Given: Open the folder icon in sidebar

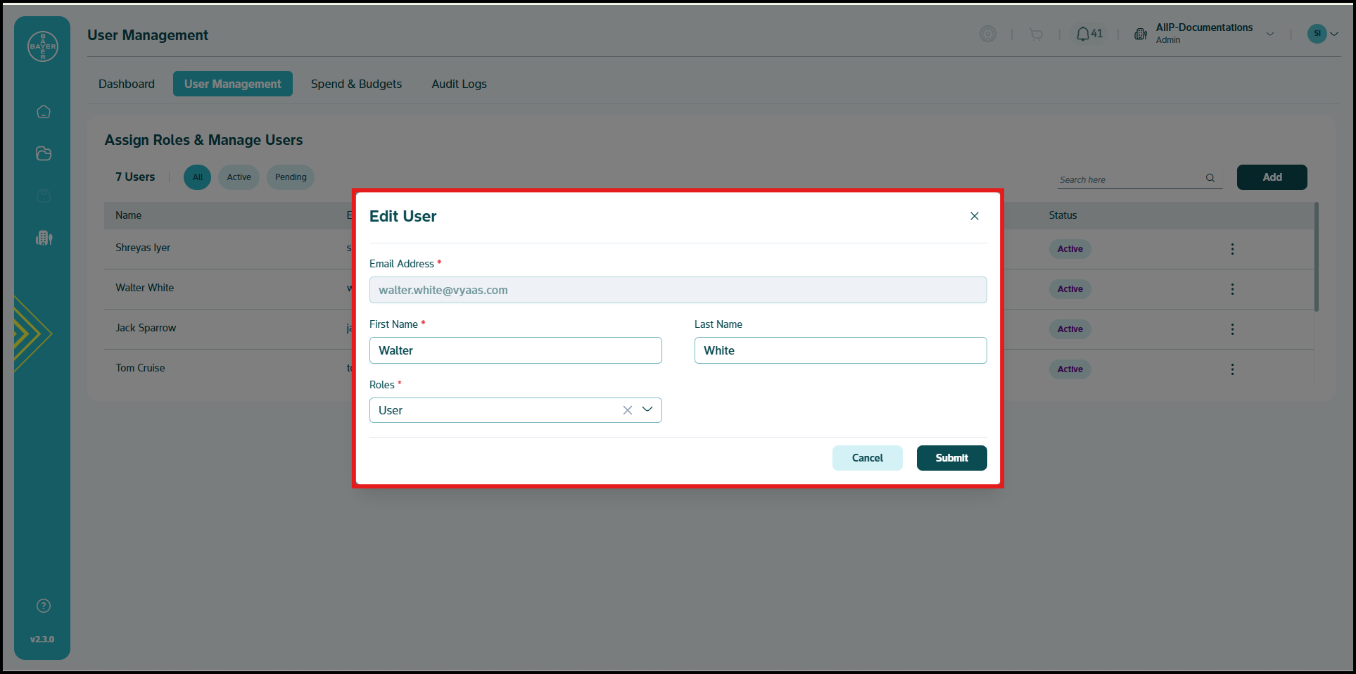Looking at the screenshot, I should pyautogui.click(x=44, y=153).
